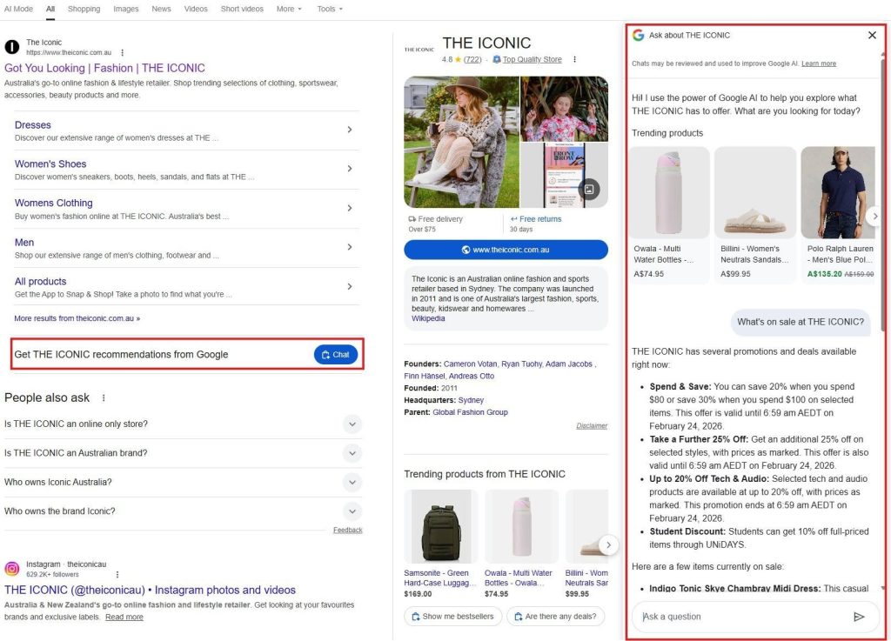Switch to the Shopping tab
Image resolution: width=891 pixels, height=641 pixels.
pos(84,9)
